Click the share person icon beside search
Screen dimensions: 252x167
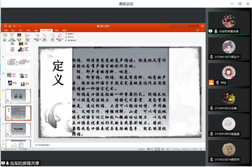[202, 26]
